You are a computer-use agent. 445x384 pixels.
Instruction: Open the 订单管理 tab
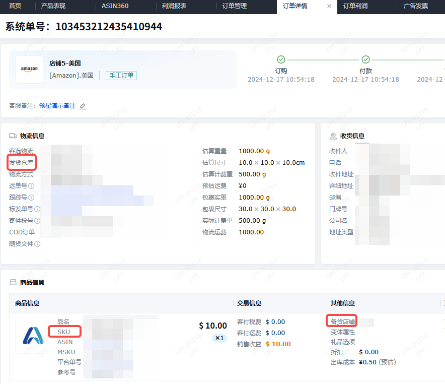[235, 7]
